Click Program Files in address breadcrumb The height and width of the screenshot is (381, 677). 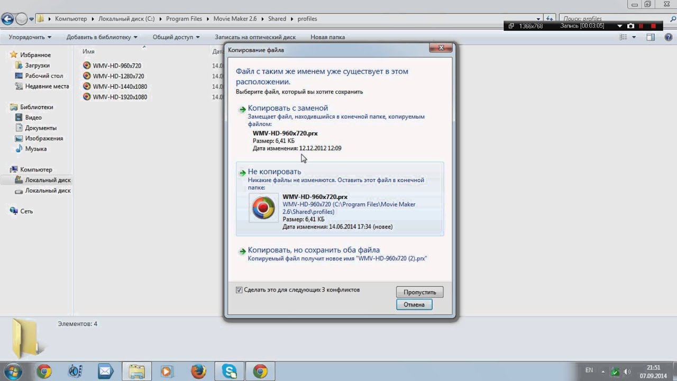(x=184, y=19)
